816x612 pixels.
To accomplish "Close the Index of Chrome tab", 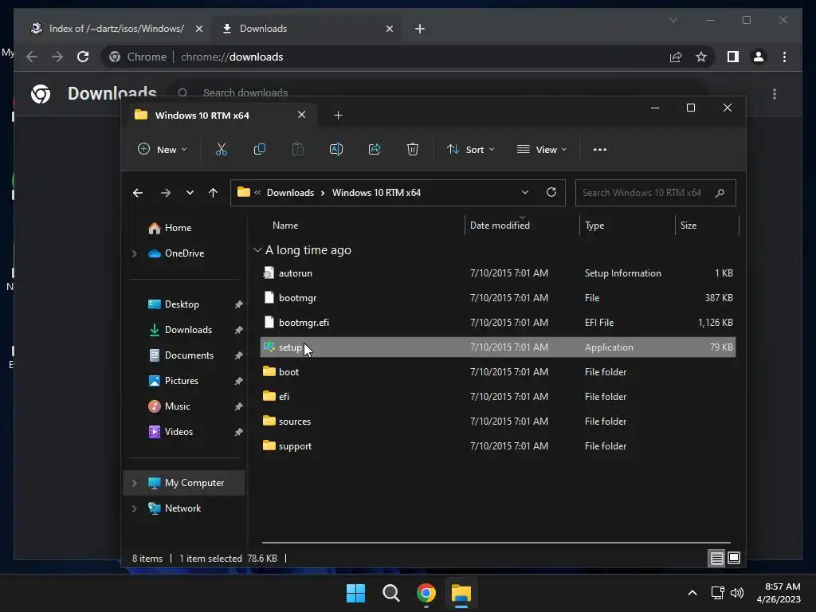I will click(198, 29).
